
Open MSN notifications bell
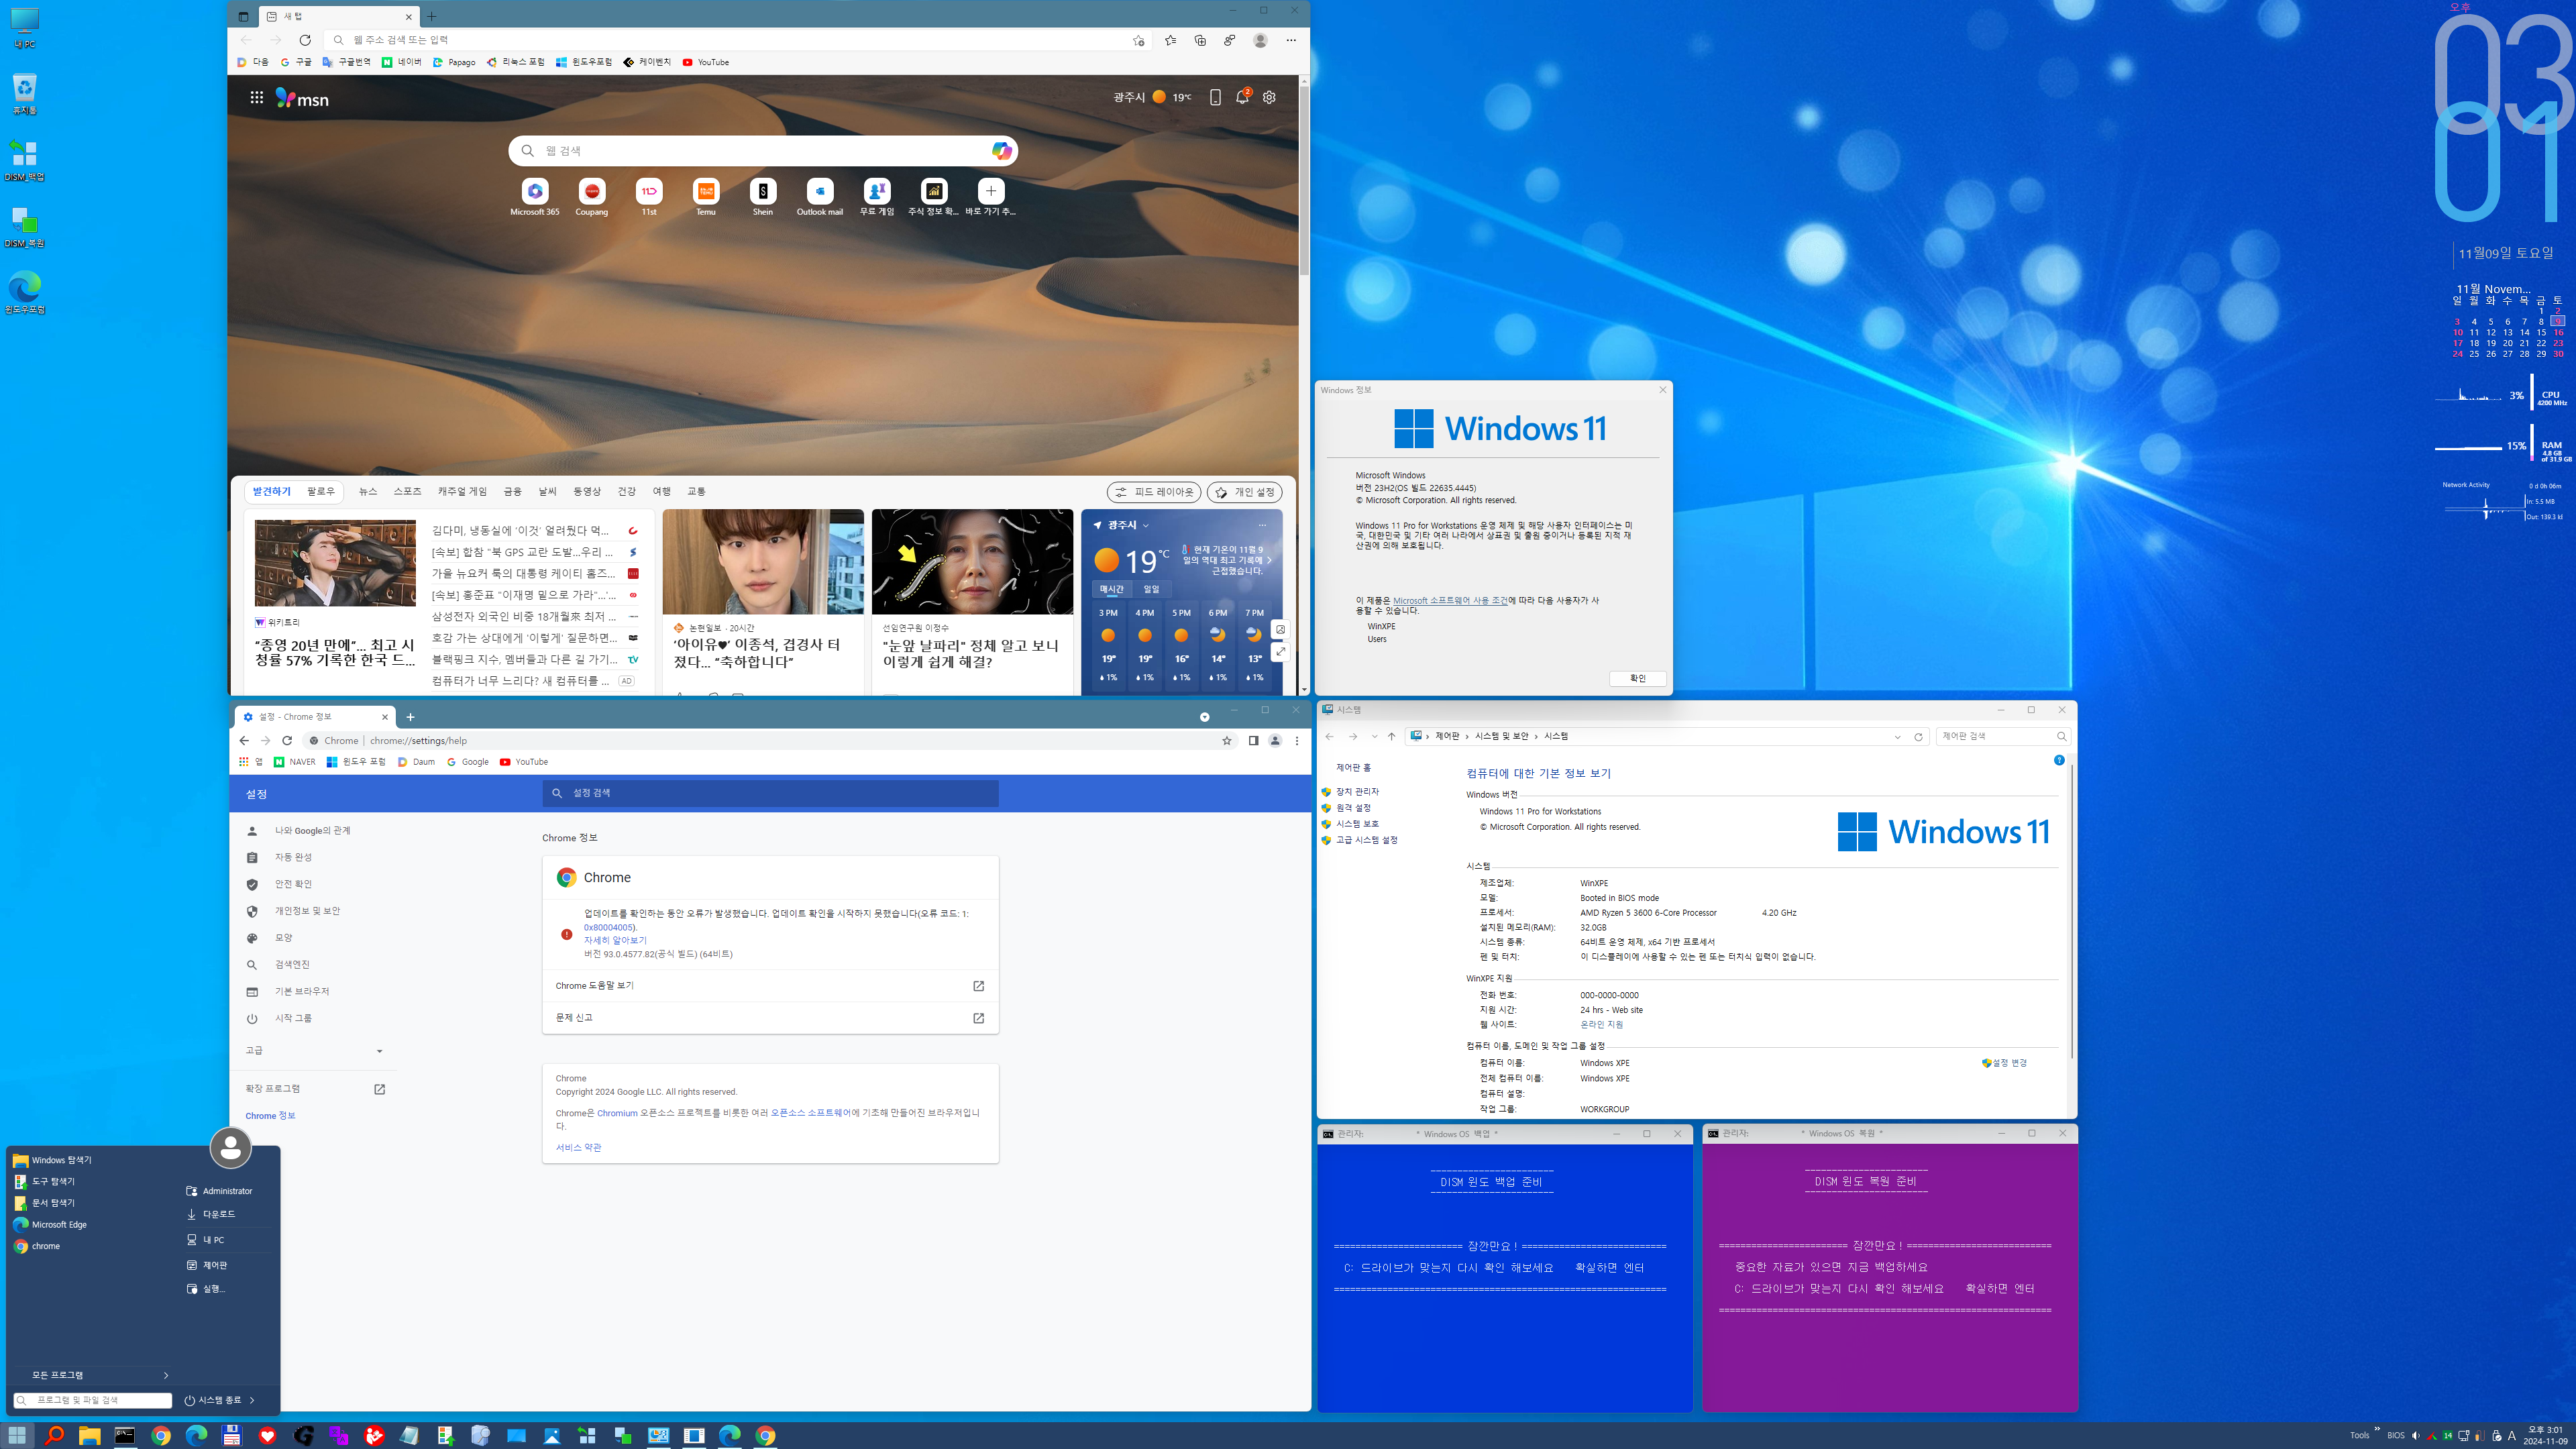(x=1242, y=97)
